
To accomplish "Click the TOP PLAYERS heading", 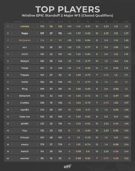I will pos(67,9).
